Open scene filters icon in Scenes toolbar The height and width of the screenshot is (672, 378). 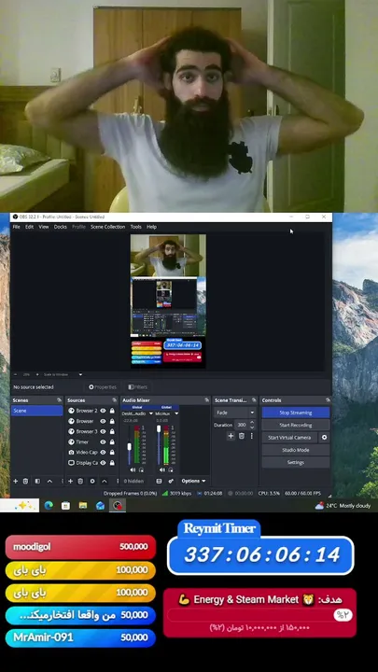(37, 482)
